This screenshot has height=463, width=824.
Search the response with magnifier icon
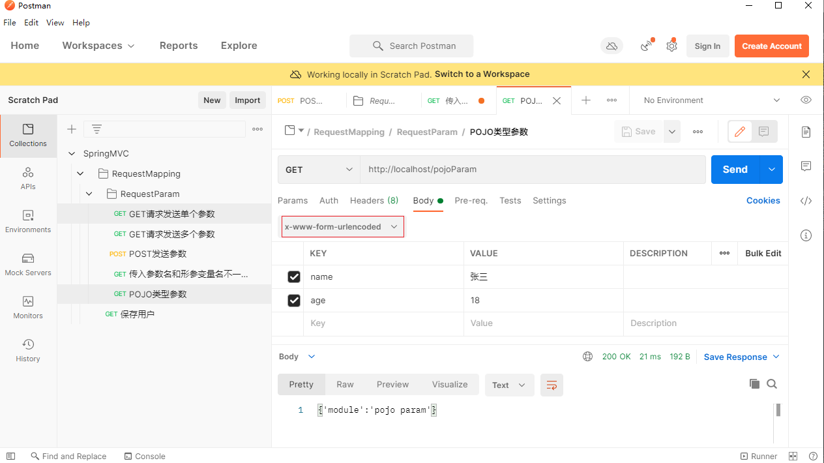point(772,384)
